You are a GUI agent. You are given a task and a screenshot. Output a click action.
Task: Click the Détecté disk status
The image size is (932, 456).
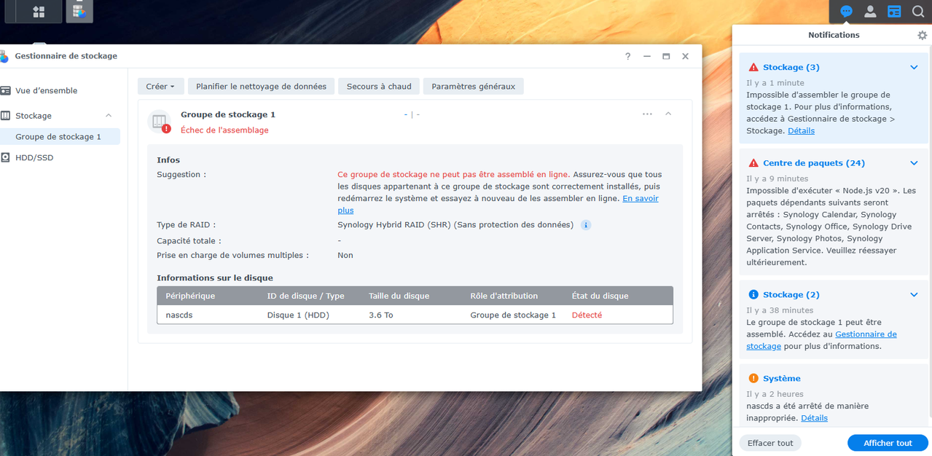tap(587, 315)
